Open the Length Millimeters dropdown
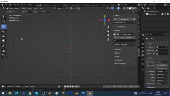Screen dimensions: 170x96 (x=162, y=74)
